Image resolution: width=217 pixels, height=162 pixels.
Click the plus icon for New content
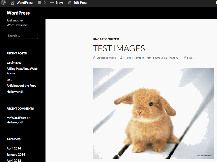[52, 3]
